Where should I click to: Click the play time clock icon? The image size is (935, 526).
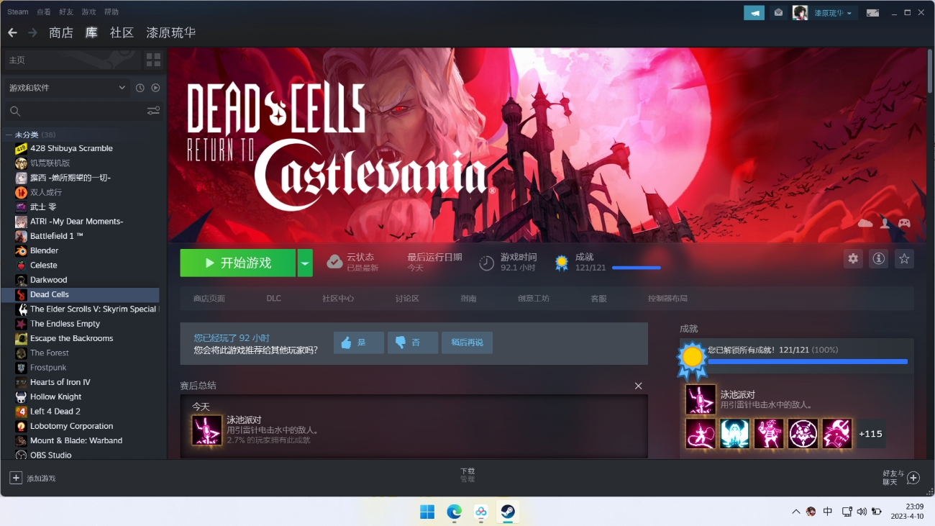(x=487, y=263)
